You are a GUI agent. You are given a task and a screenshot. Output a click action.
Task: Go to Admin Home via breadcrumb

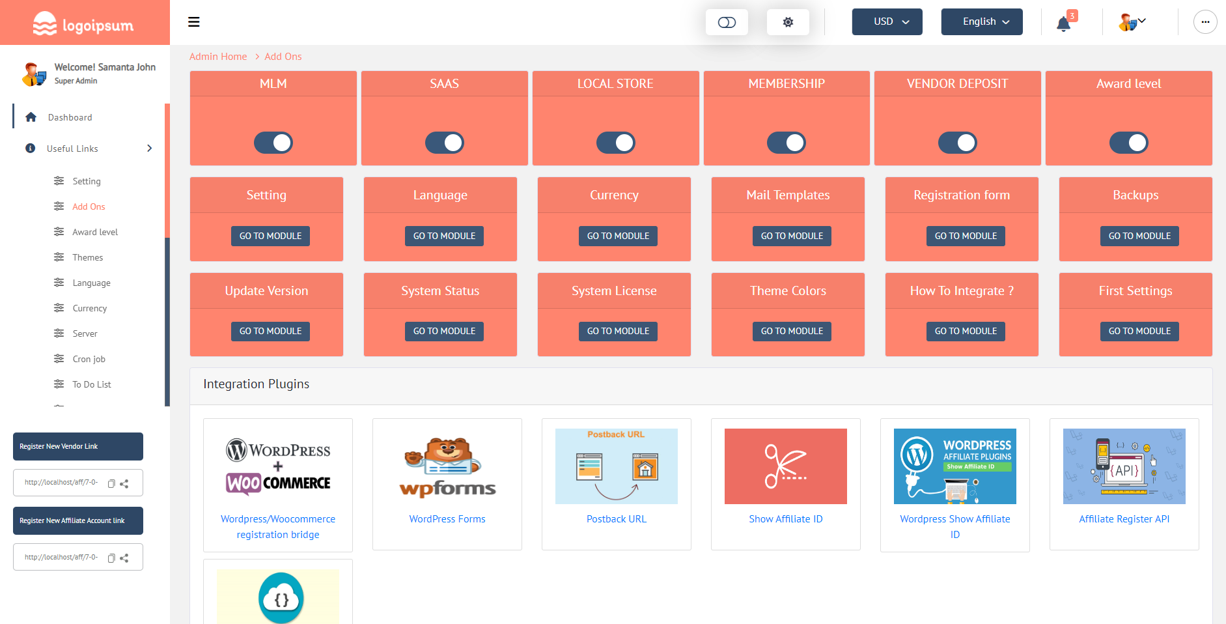pos(217,56)
